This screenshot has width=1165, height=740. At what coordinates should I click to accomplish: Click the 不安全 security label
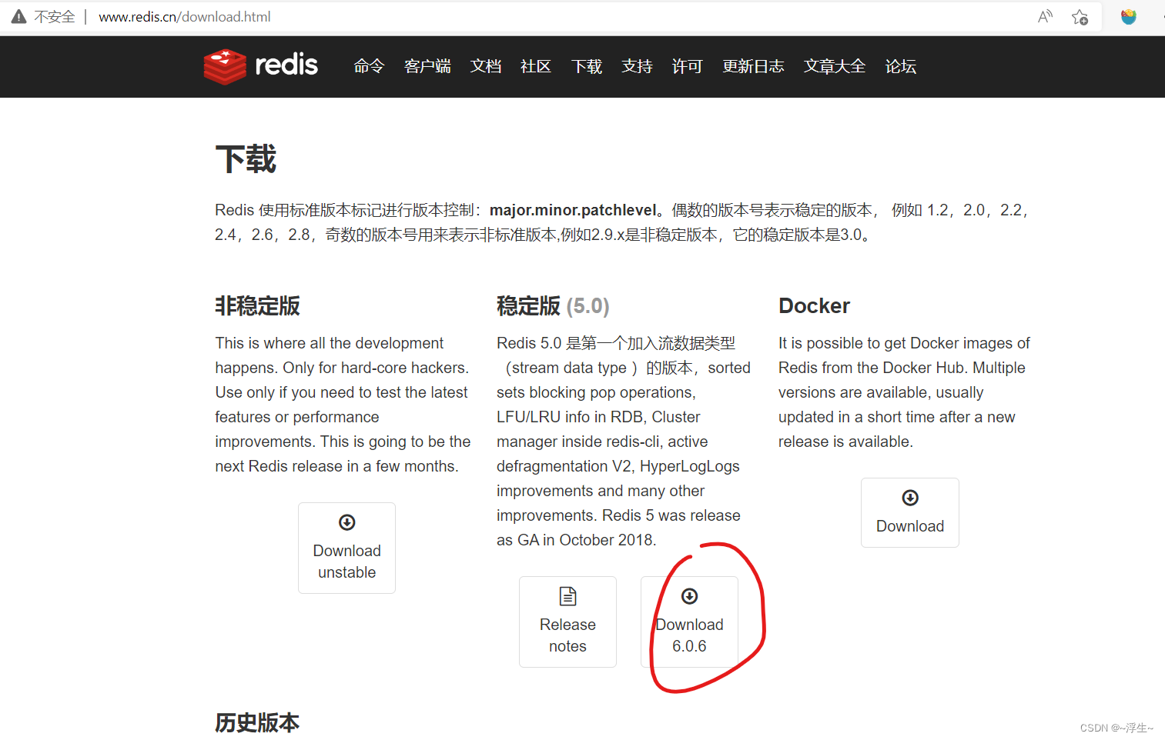click(55, 16)
